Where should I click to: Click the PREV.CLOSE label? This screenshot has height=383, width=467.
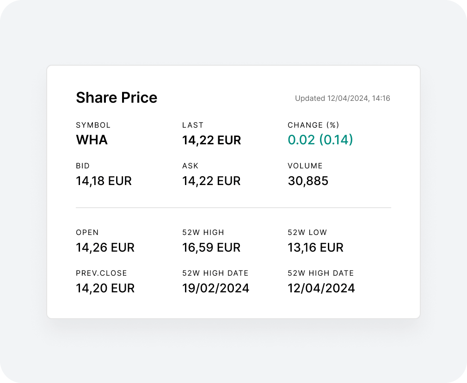(101, 273)
